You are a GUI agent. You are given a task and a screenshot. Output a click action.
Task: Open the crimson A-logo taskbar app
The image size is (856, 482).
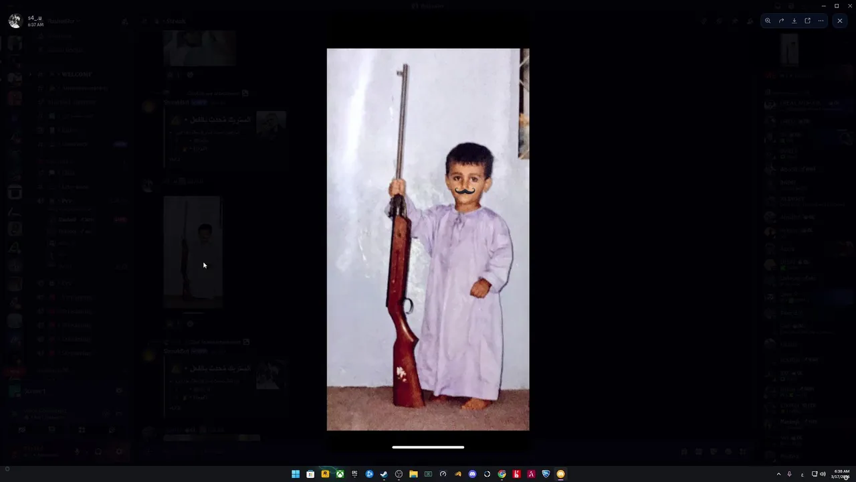(x=531, y=474)
